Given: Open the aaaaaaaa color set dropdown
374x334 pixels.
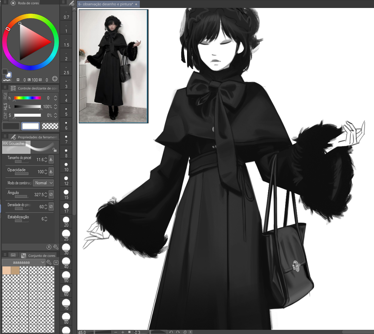Looking at the screenshot, I should click(24, 262).
